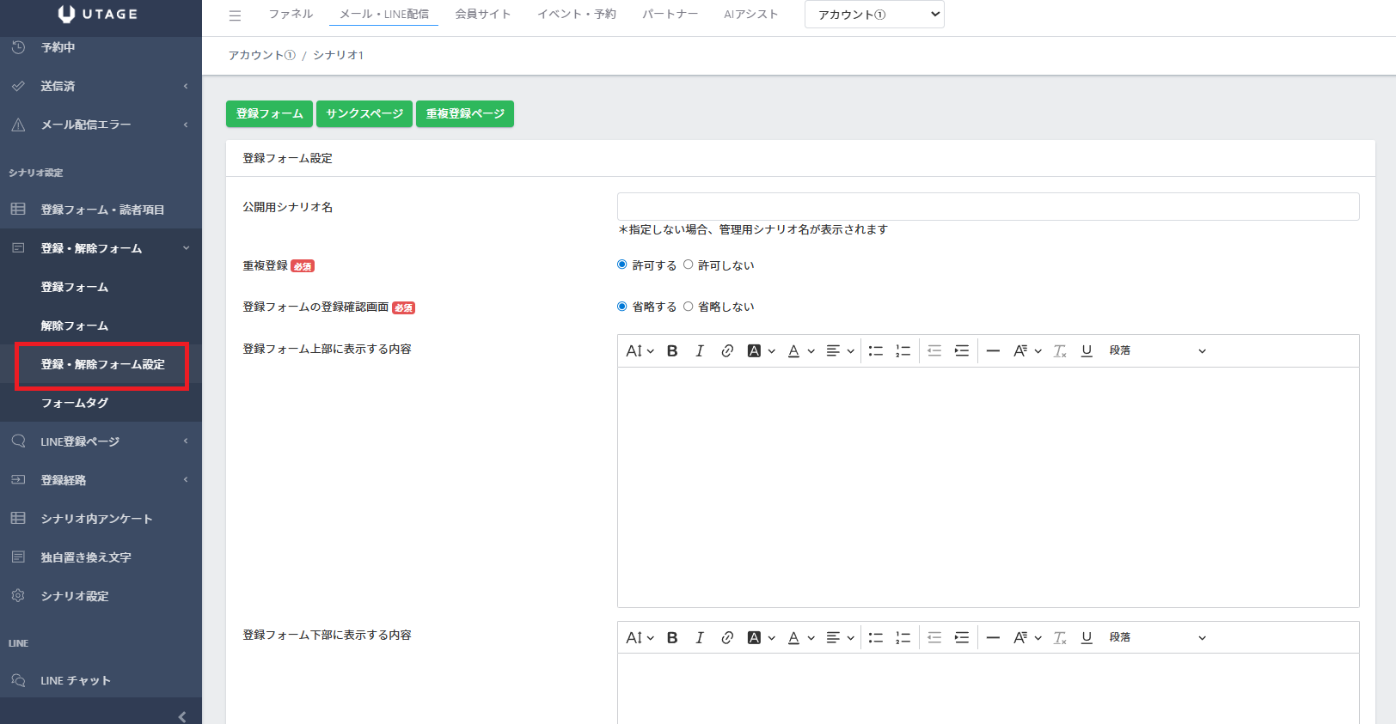Click the green サンクスページ button
Screen dimensions: 1396x724
[x=364, y=113]
